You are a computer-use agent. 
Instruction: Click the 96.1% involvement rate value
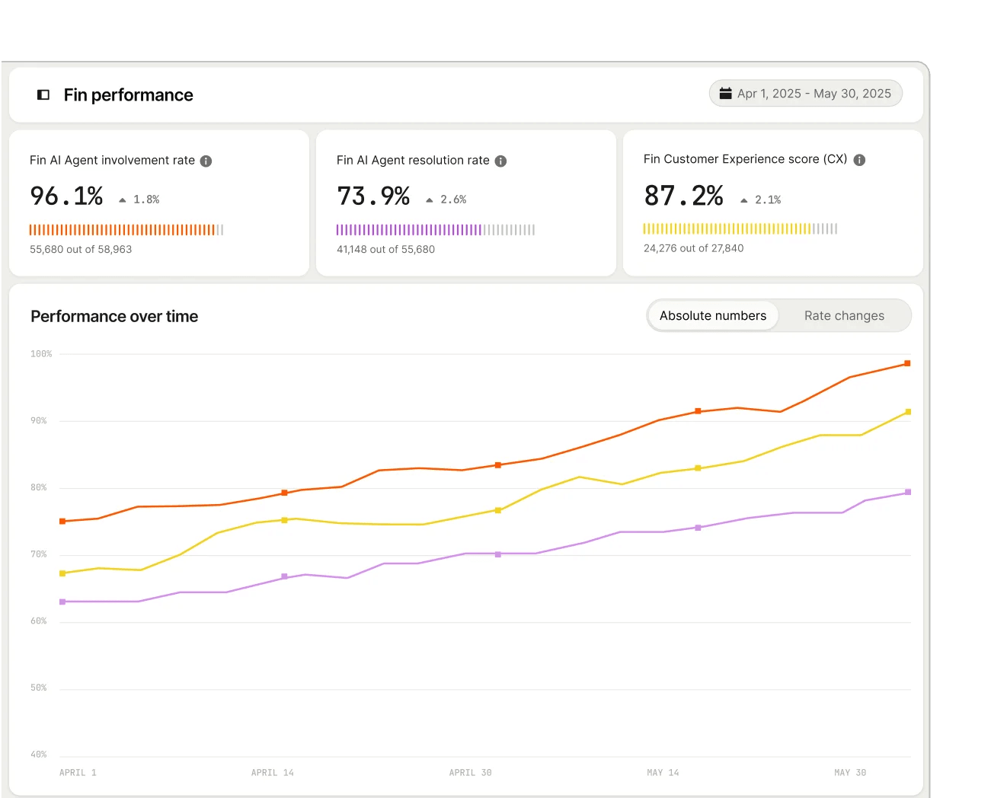pyautogui.click(x=66, y=196)
